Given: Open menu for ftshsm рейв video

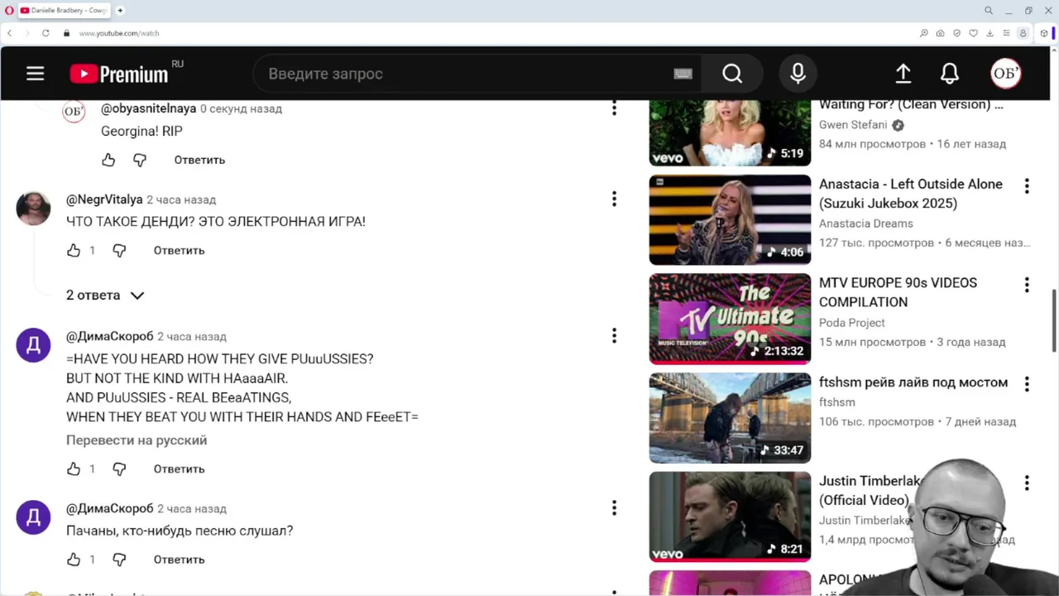Looking at the screenshot, I should click(x=1027, y=384).
